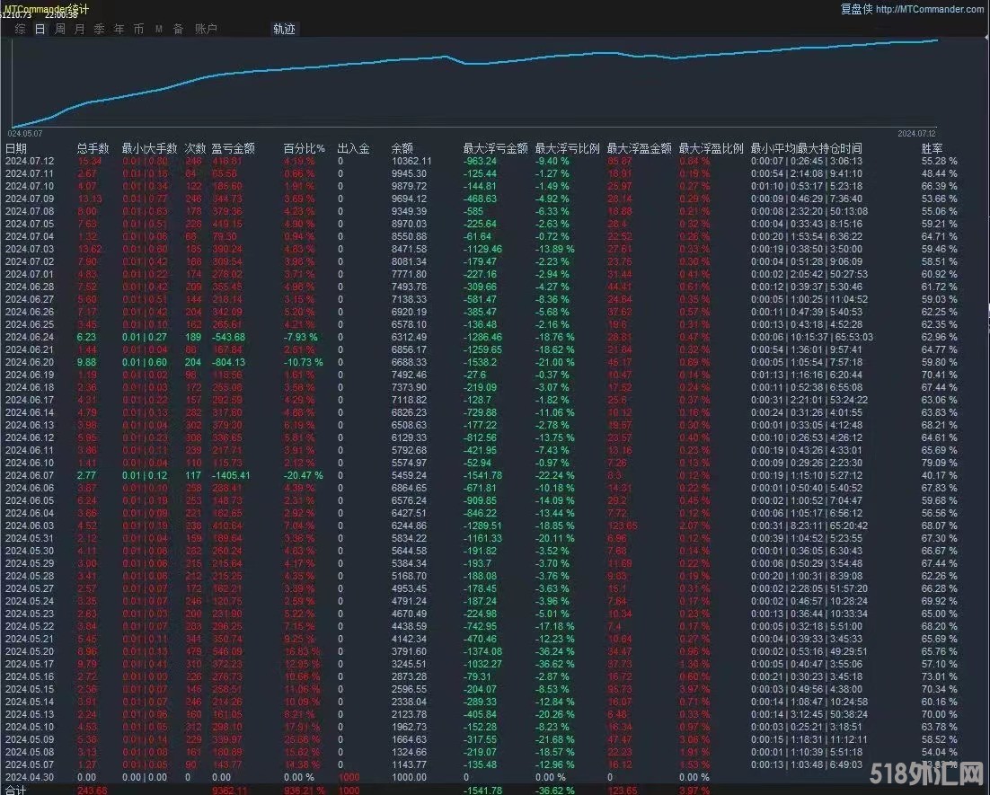Select the 日 (daily) period tab

[x=40, y=29]
